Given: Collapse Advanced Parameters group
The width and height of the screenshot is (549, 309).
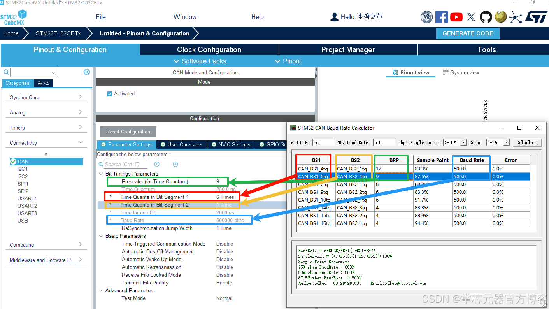Looking at the screenshot, I should point(101,291).
